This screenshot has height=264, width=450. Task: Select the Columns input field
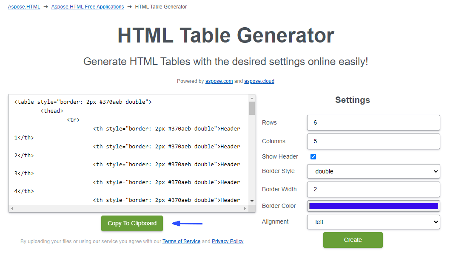pos(373,141)
